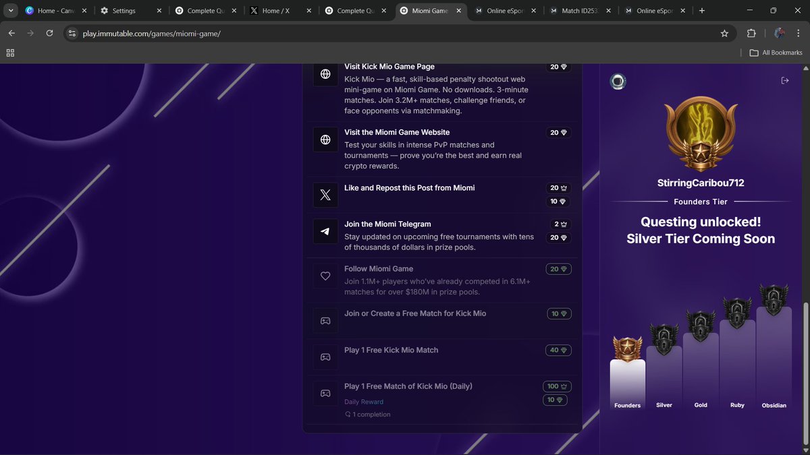Image resolution: width=810 pixels, height=455 pixels.
Task: Open the Chrome profile avatar
Action: pyautogui.click(x=779, y=33)
